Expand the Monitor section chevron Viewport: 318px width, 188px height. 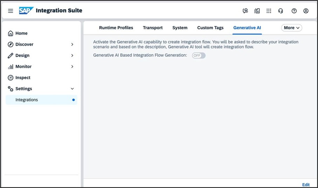pyautogui.click(x=72, y=67)
